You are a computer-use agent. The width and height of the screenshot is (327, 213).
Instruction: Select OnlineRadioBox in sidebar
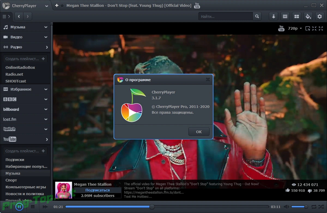(20, 67)
